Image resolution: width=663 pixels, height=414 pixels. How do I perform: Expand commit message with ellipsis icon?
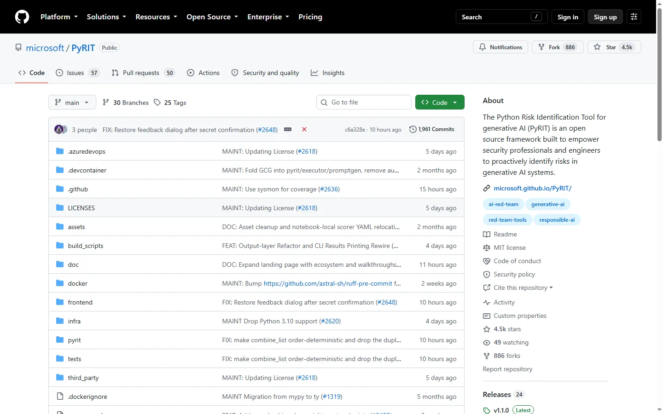click(288, 130)
